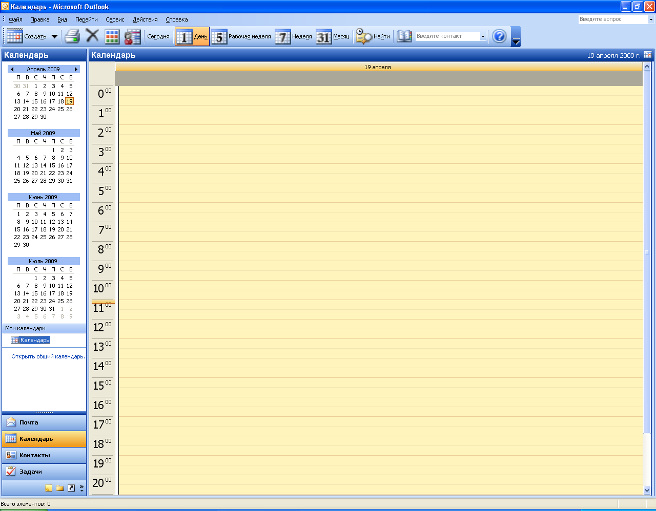Open navigation pane configure buttons chevron
The height and width of the screenshot is (511, 656).
click(x=81, y=488)
